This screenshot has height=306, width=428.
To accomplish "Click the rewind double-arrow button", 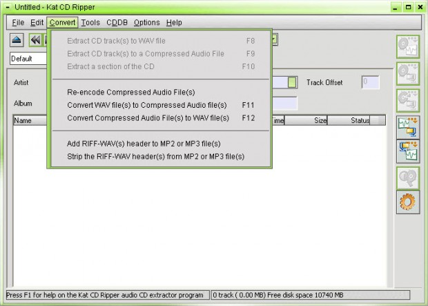I will click(36, 41).
